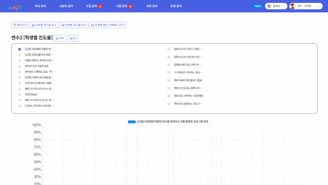Open the 과목 관리 menu

click(152, 6)
